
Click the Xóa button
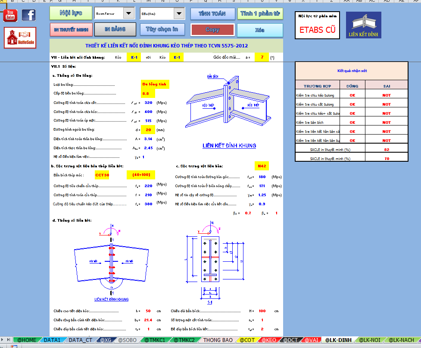tap(260, 30)
